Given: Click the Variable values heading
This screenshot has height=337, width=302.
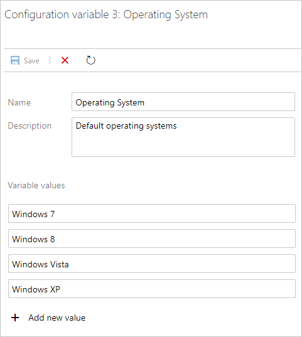Looking at the screenshot, I should tap(36, 186).
